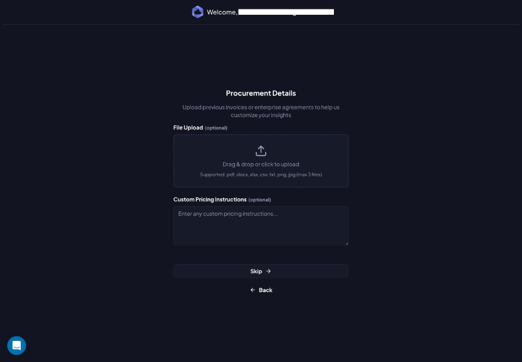Screen dimensions: 522x362
Task: Click the Procurement Details heading
Action: 261,93
